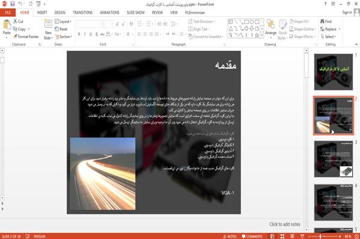
Task: Increase font size icon
Action: pyautogui.click(x=118, y=24)
